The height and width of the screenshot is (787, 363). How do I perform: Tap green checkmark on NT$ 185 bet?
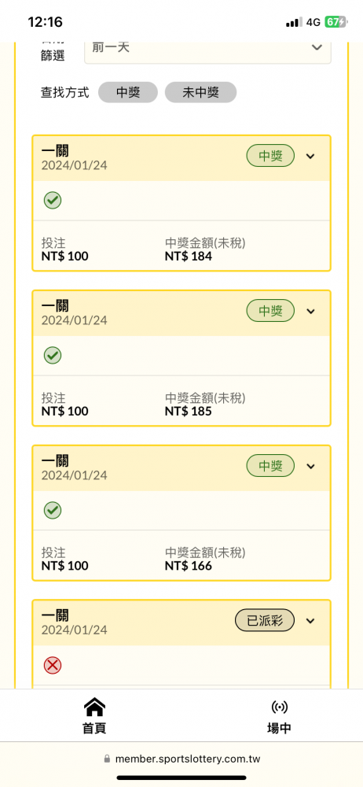click(x=53, y=356)
